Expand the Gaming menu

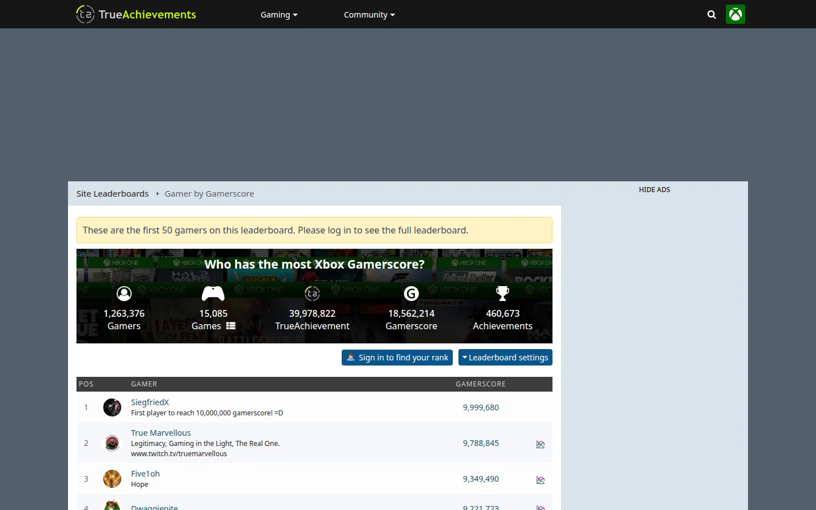click(279, 15)
